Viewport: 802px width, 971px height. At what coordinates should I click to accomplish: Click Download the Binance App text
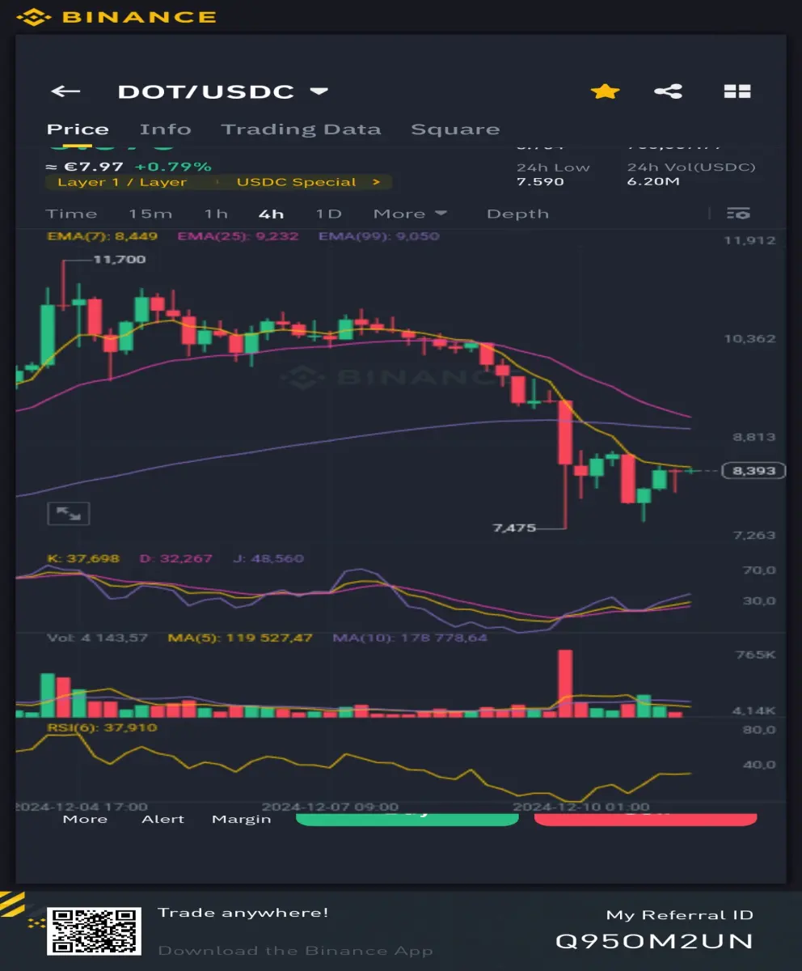click(x=295, y=951)
